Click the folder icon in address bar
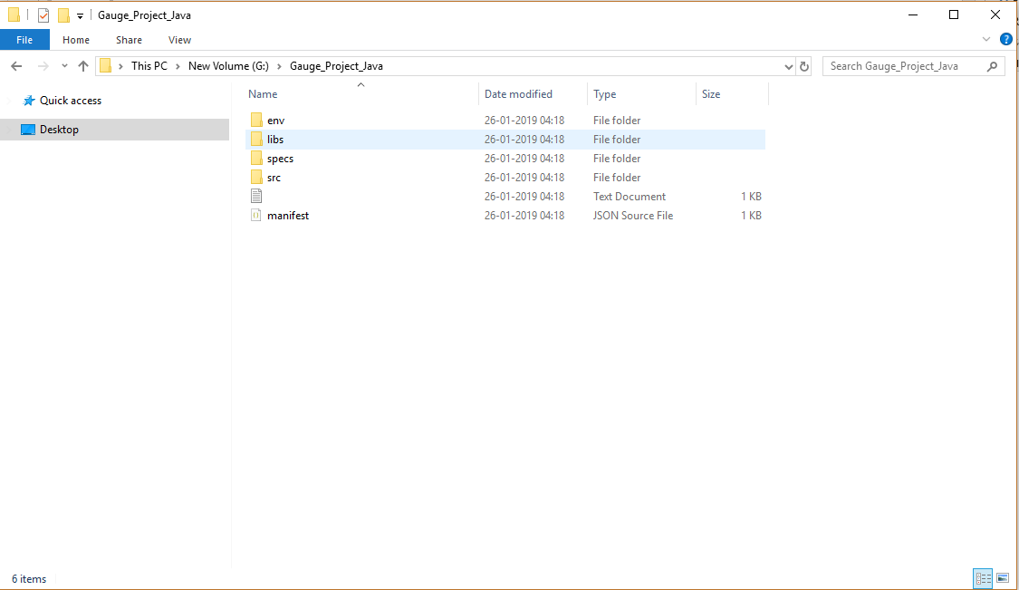Image resolution: width=1019 pixels, height=590 pixels. [x=105, y=65]
